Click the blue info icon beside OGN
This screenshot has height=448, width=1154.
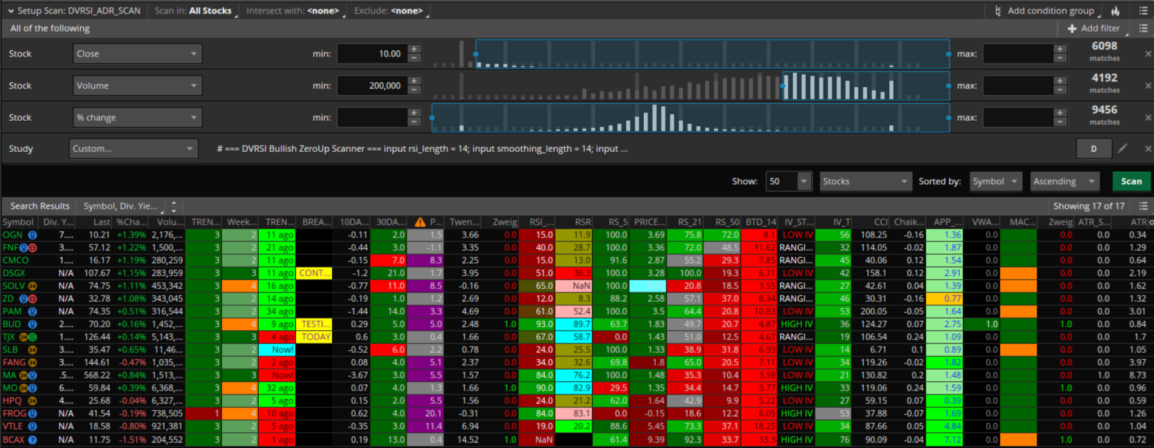(x=32, y=235)
